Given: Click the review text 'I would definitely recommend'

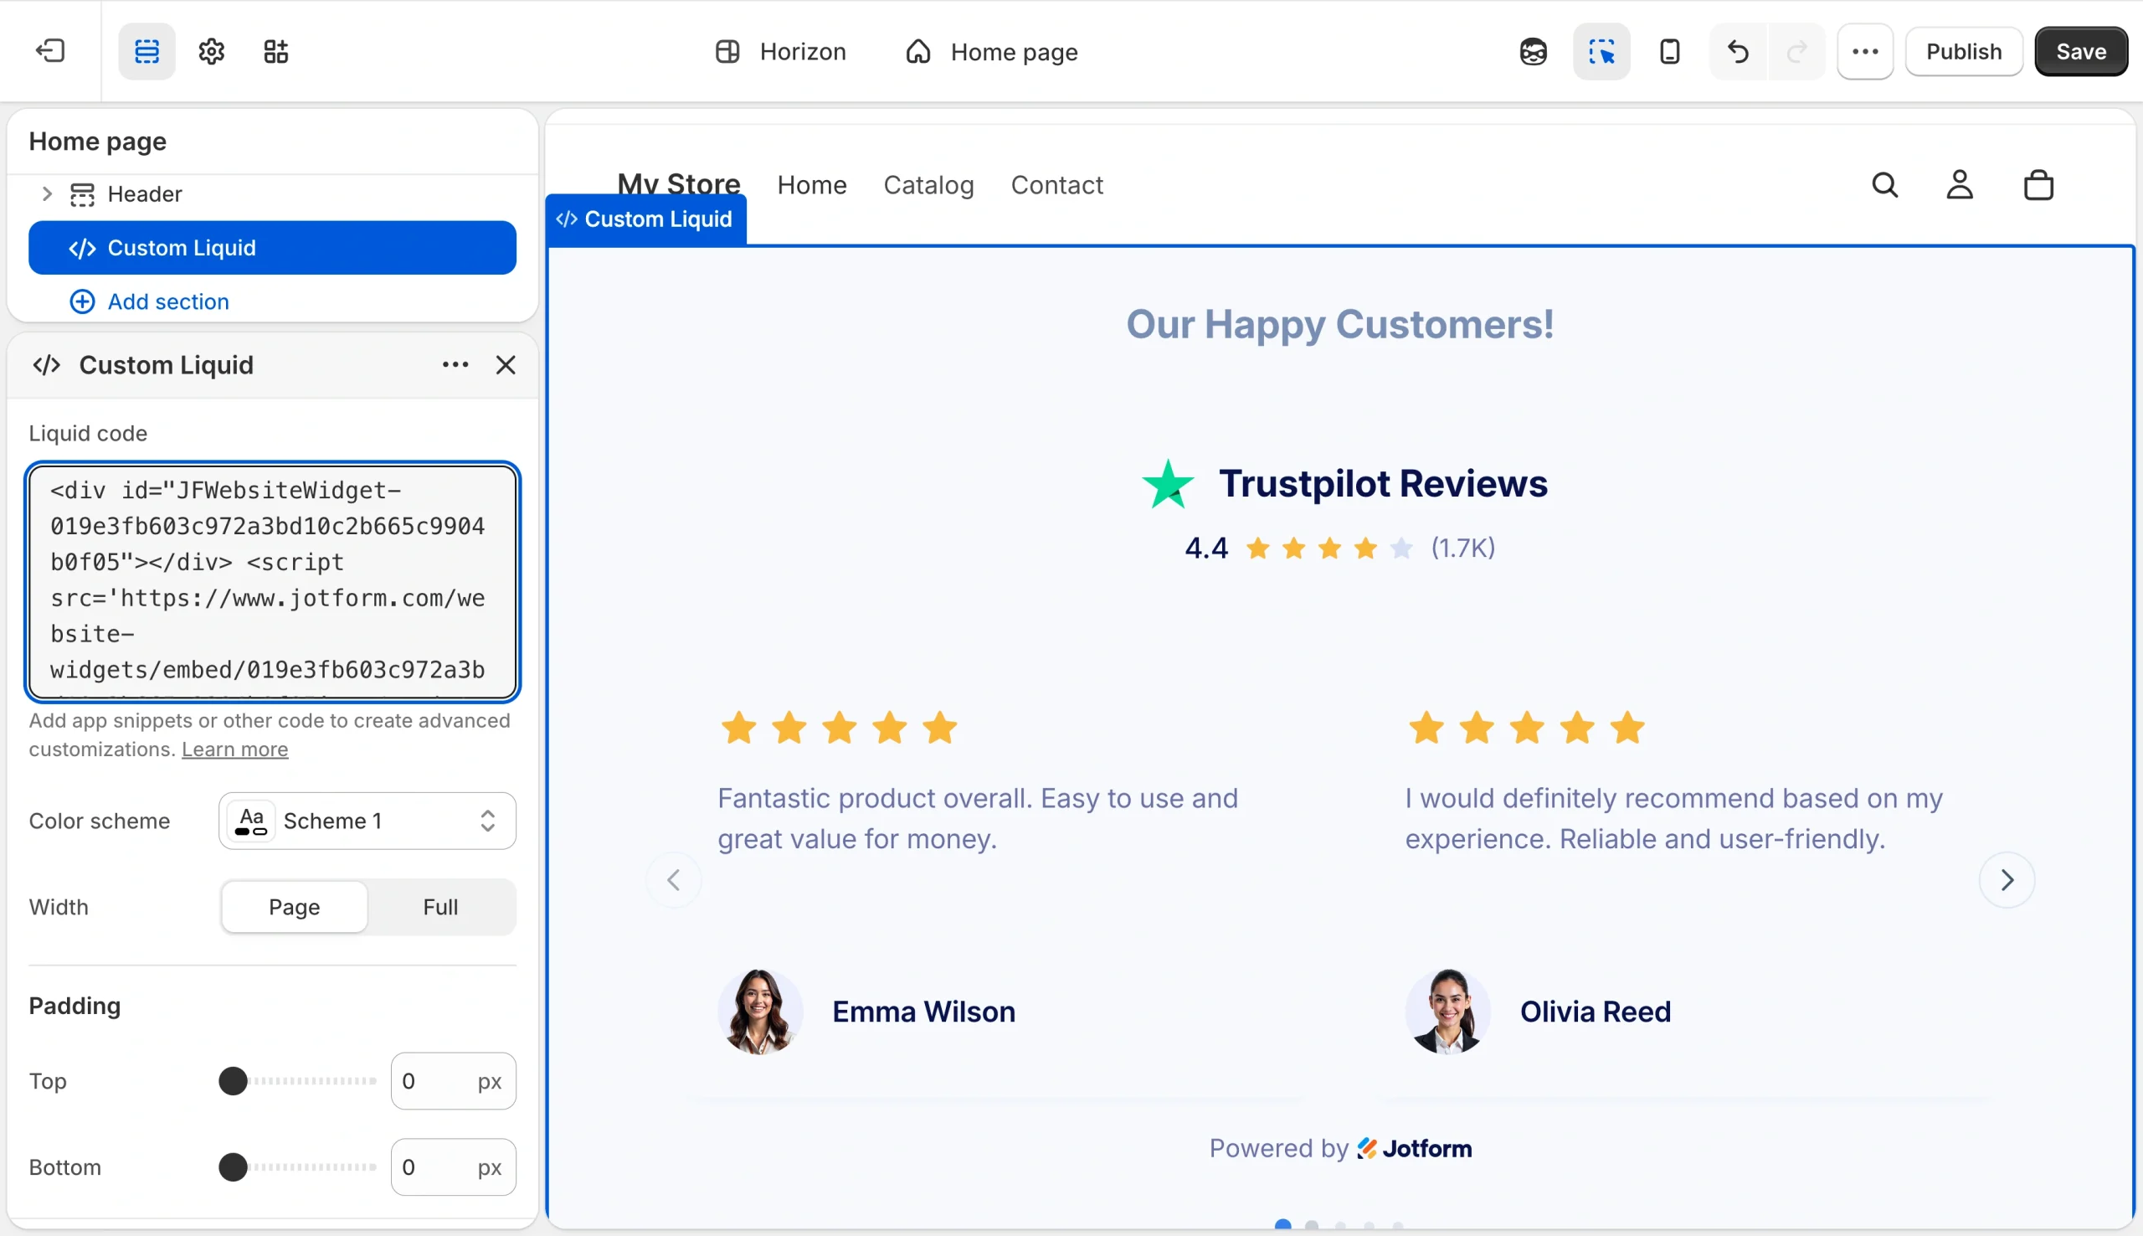Looking at the screenshot, I should tap(1673, 818).
